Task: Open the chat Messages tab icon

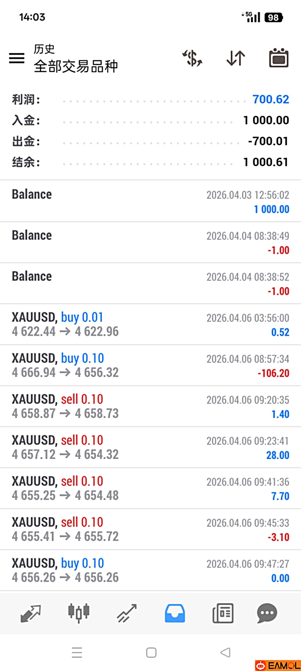Action: click(x=267, y=613)
